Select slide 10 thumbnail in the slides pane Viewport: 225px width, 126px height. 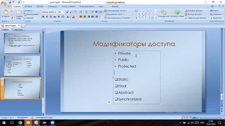tap(22, 66)
